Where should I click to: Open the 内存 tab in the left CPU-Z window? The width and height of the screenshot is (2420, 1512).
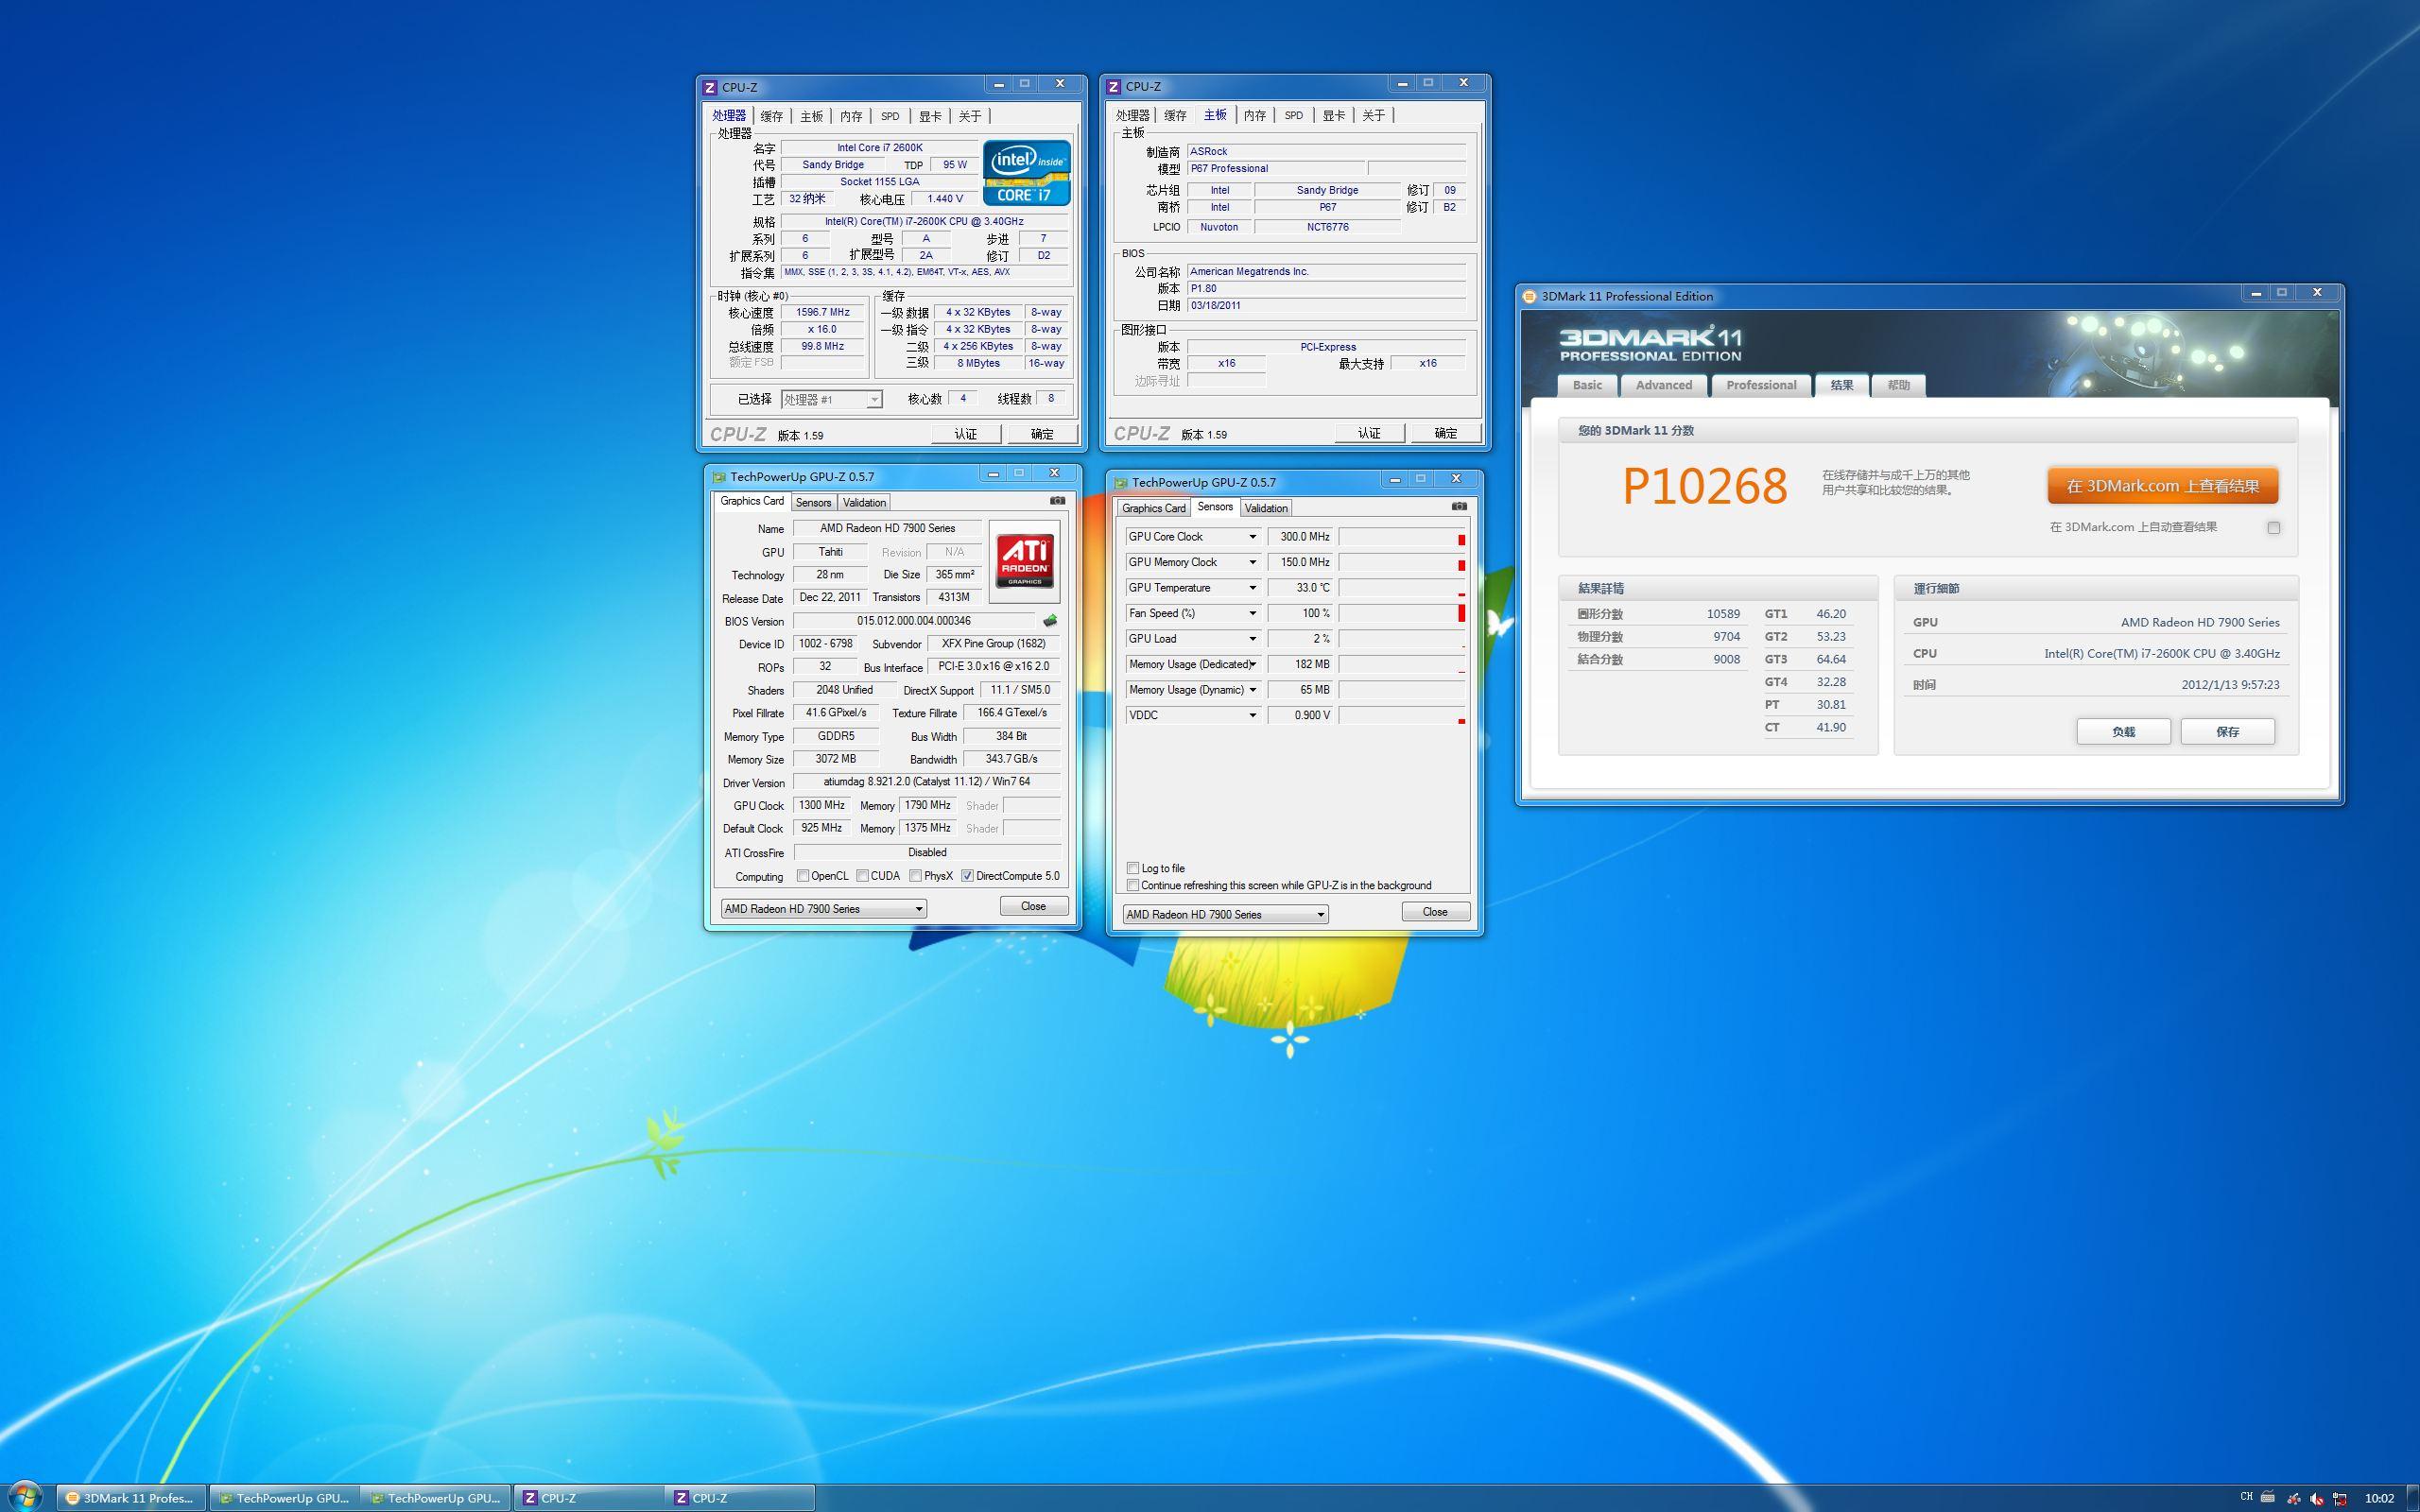click(851, 116)
